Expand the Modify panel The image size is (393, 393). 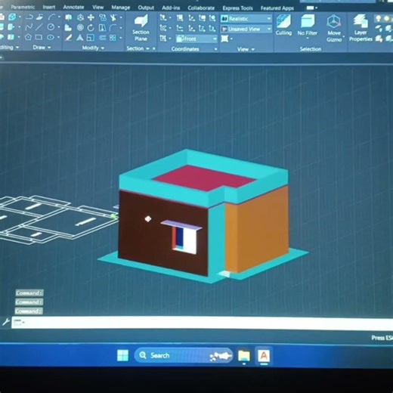(93, 48)
